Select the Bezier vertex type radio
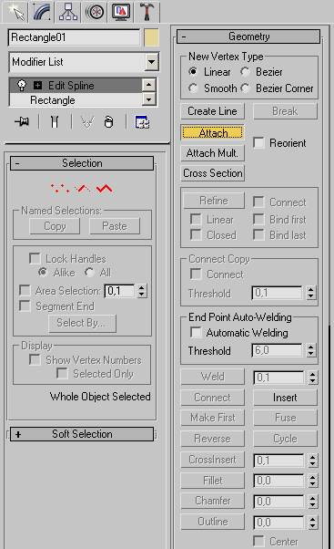 coord(245,72)
